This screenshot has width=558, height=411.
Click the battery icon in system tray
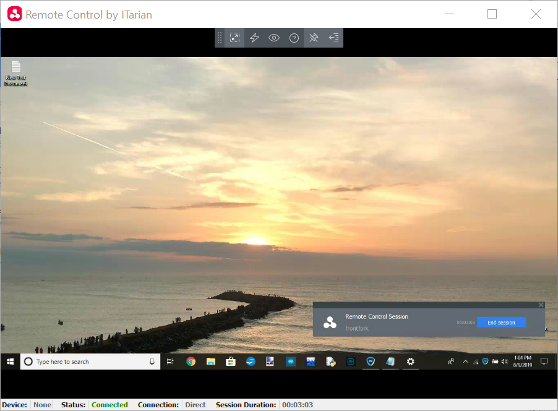495,362
